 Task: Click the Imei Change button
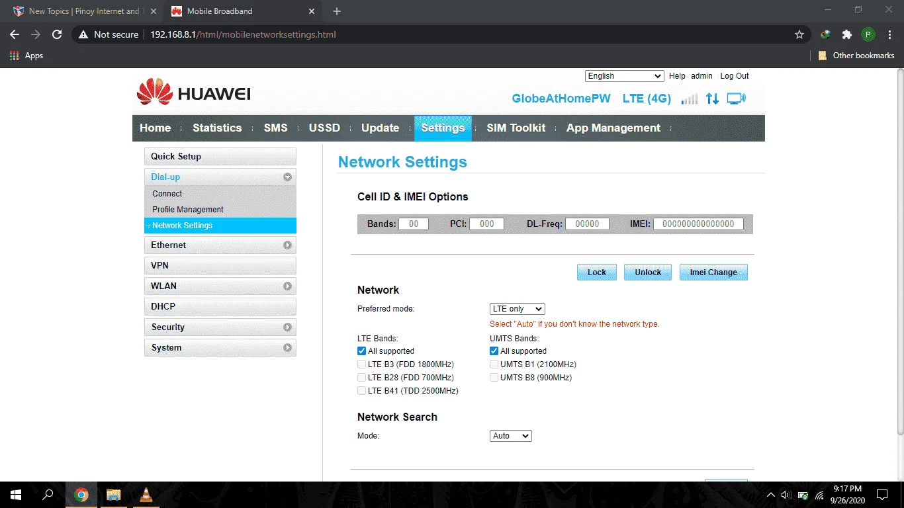pyautogui.click(x=713, y=273)
